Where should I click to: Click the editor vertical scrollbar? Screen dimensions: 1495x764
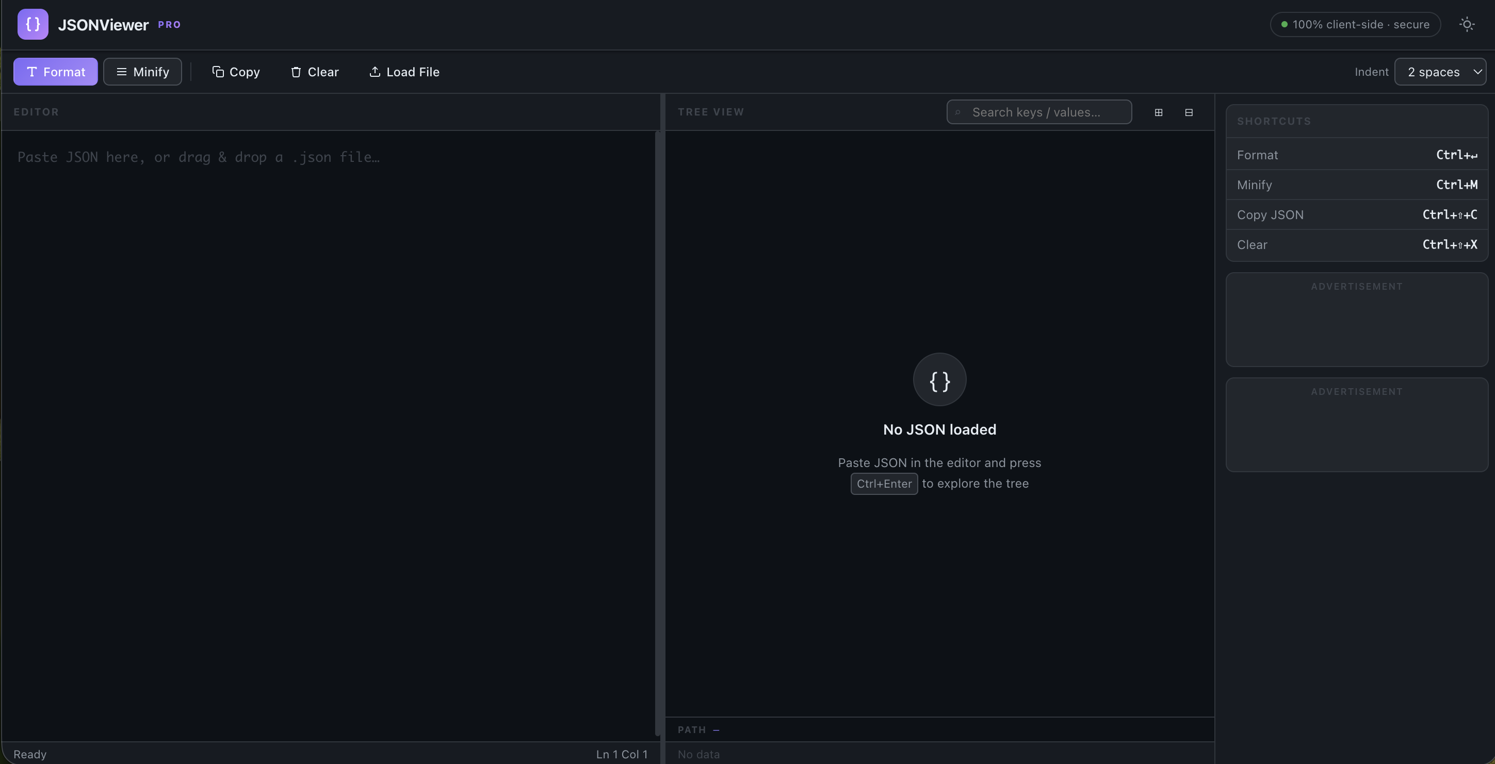coord(658,434)
